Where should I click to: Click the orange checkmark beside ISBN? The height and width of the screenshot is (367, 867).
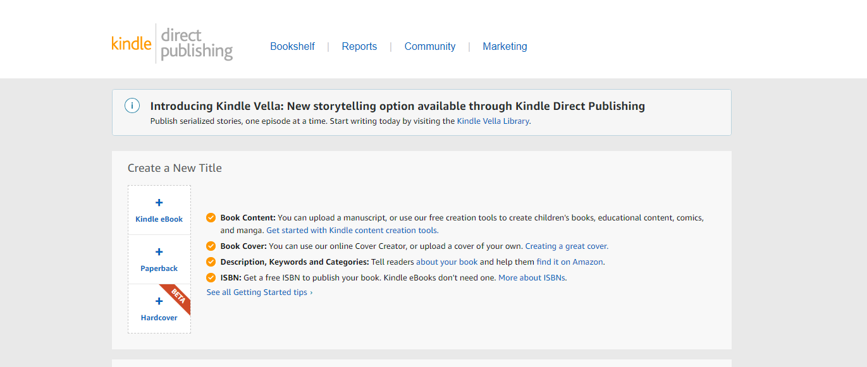[211, 278]
